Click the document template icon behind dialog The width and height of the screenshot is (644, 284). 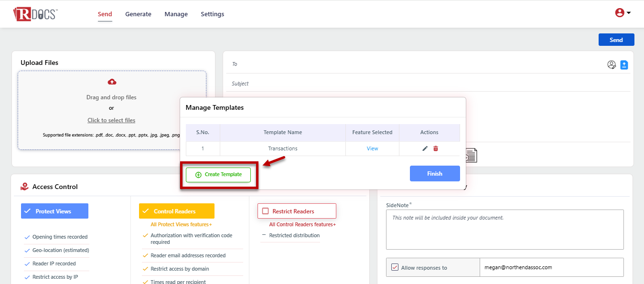tap(472, 155)
